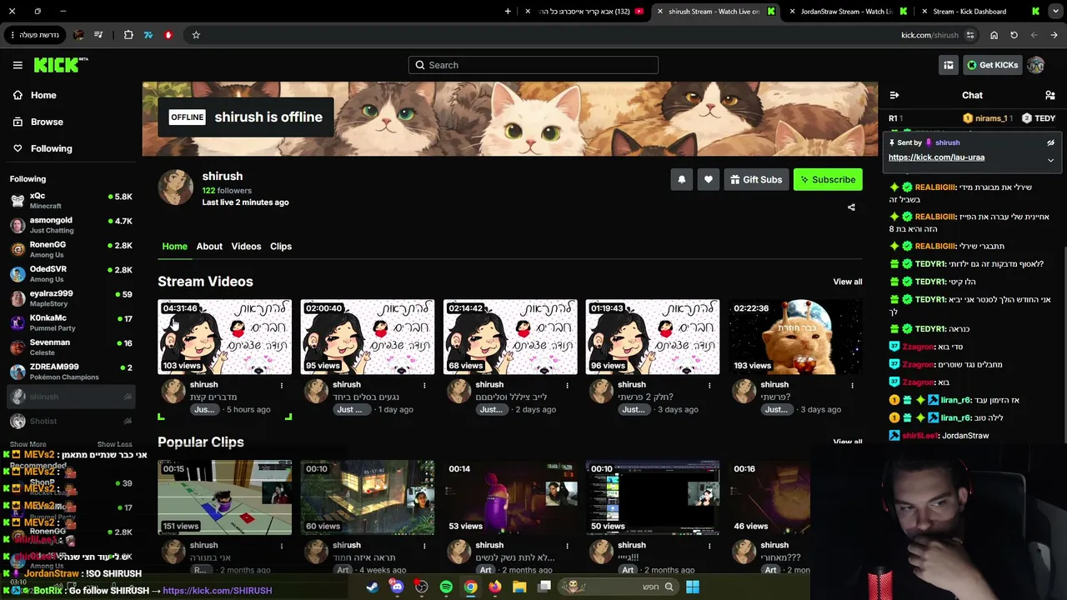Hide the pinned chat message
Screen dimensions: 1067x600
click(x=1050, y=142)
